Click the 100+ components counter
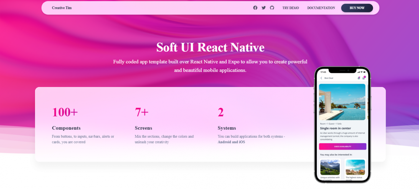The height and width of the screenshot is (189, 419). point(65,112)
